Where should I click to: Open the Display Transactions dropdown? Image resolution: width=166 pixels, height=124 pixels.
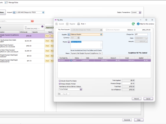coord(140,12)
